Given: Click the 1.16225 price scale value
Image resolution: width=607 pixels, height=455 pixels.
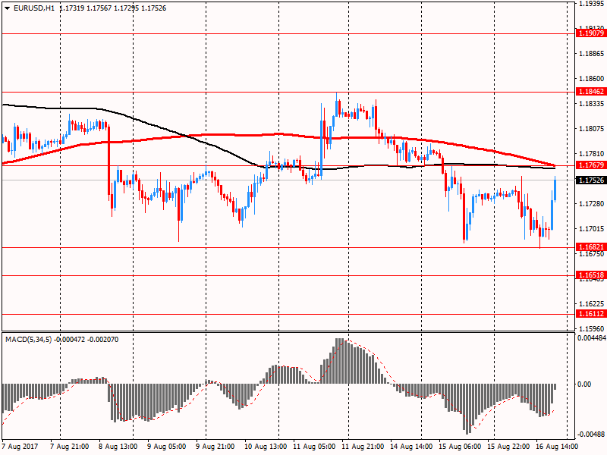Looking at the screenshot, I should click(592, 304).
